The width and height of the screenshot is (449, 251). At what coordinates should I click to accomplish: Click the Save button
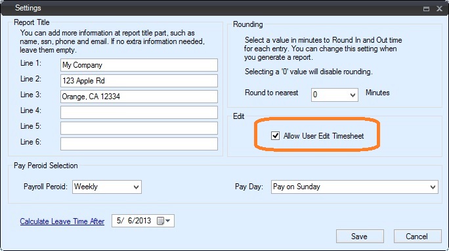[360, 237]
